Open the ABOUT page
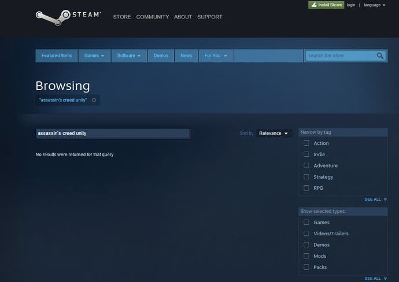The height and width of the screenshot is (282, 399). pos(183,17)
